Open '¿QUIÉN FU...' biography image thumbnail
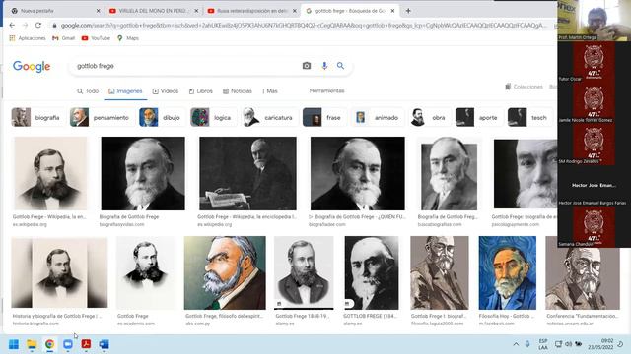 (357, 173)
